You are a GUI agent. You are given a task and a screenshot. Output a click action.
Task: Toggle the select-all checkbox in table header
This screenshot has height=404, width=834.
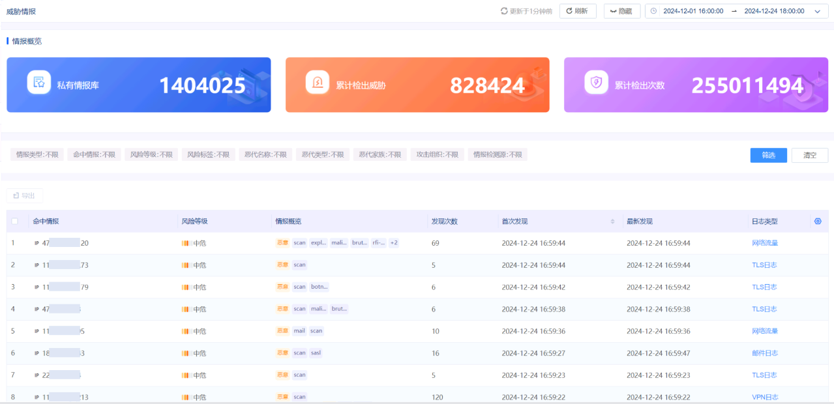[14, 222]
